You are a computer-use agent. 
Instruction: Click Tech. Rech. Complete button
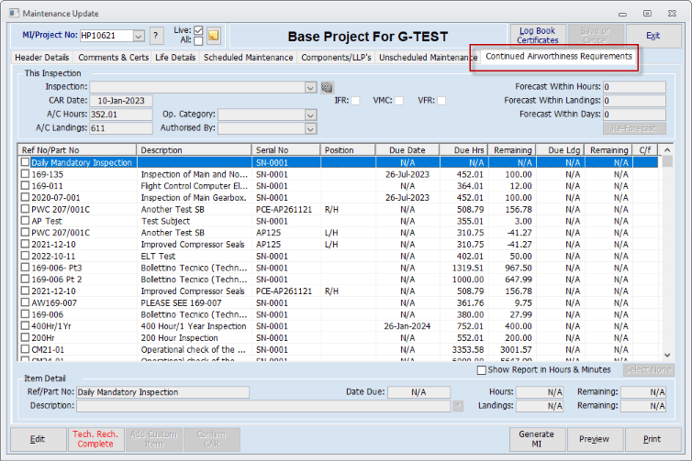pos(95,439)
